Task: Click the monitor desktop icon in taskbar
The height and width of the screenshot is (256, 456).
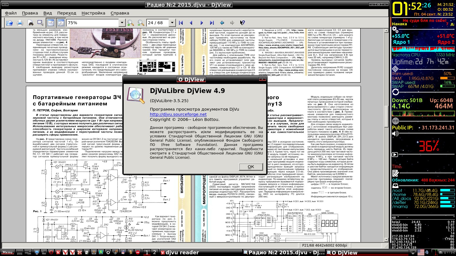Action: pos(37,252)
